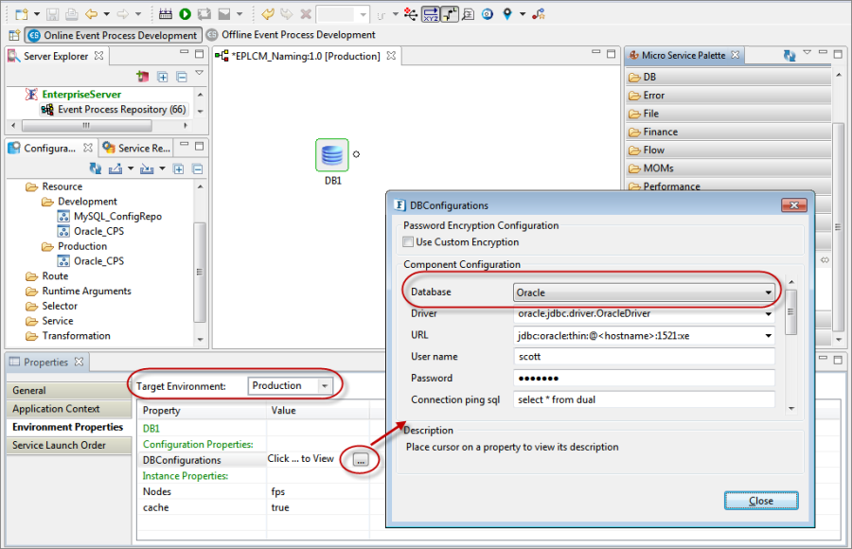Click the blue map pin toolbar icon

pyautogui.click(x=507, y=14)
